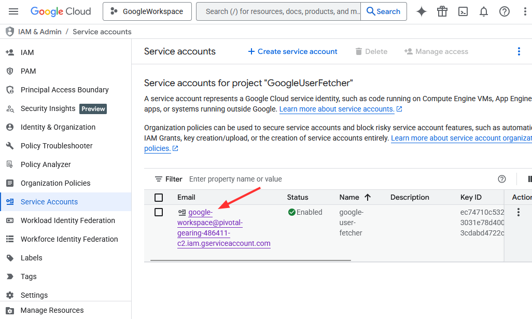Click Create service account button
This screenshot has width=532, height=319.
click(x=292, y=51)
